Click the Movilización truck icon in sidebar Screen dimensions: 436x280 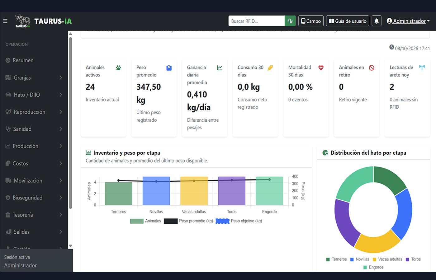(8, 180)
